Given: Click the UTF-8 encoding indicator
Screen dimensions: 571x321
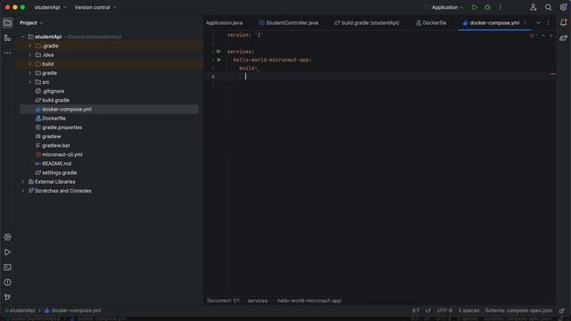Looking at the screenshot, I should coord(444,310).
